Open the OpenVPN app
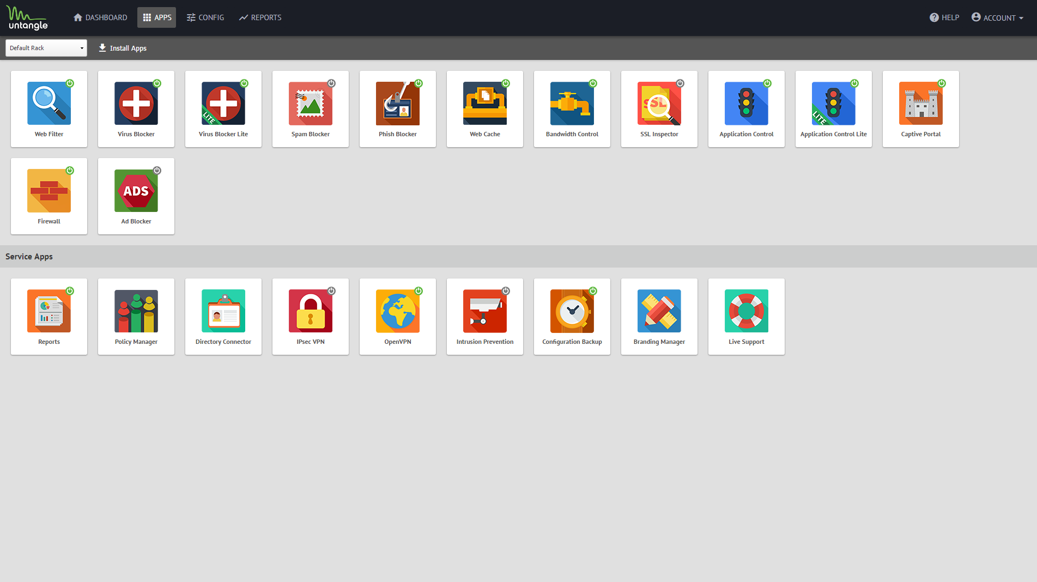1037x582 pixels. 398,317
